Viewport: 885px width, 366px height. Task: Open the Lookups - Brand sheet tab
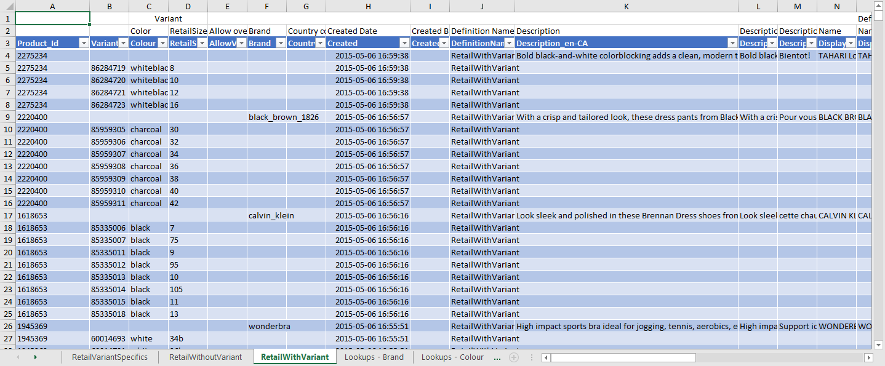(374, 357)
